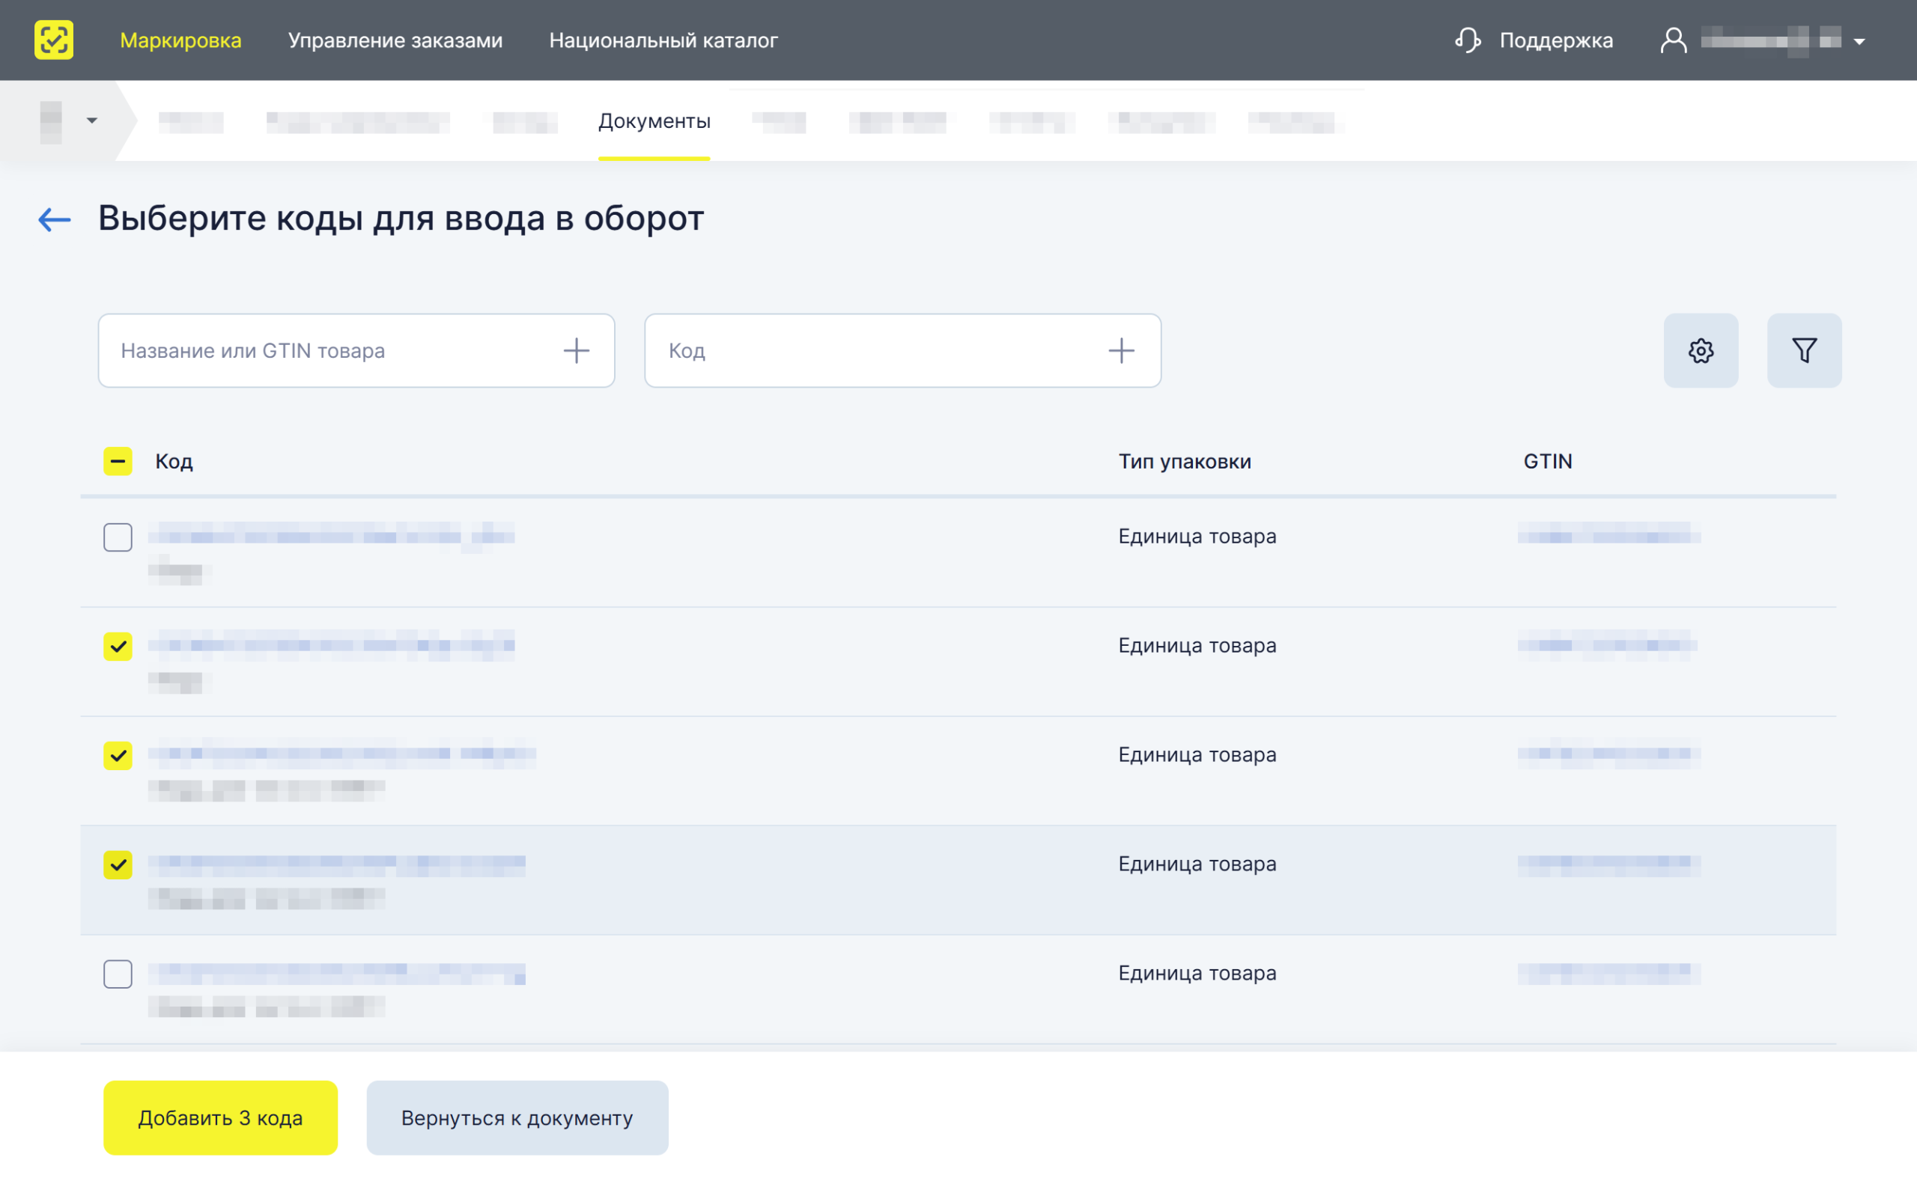
Task: Click the user profile icon
Action: tap(1673, 40)
